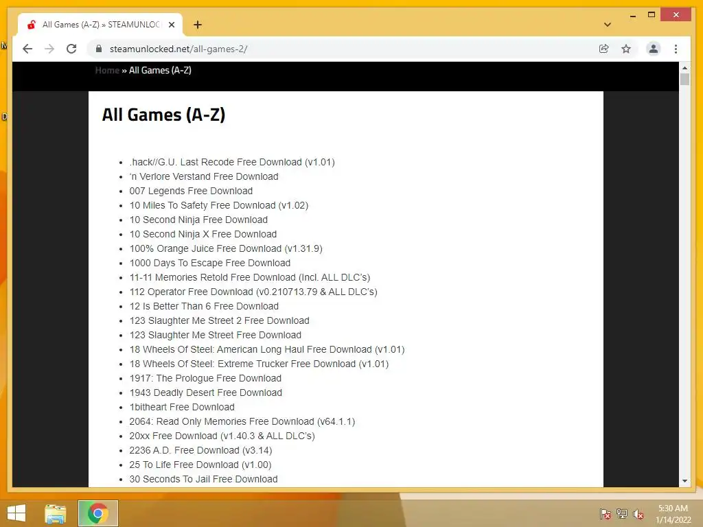Viewport: 703px width, 527px height.
Task: Open the Chrome profile avatar
Action: pos(654,49)
